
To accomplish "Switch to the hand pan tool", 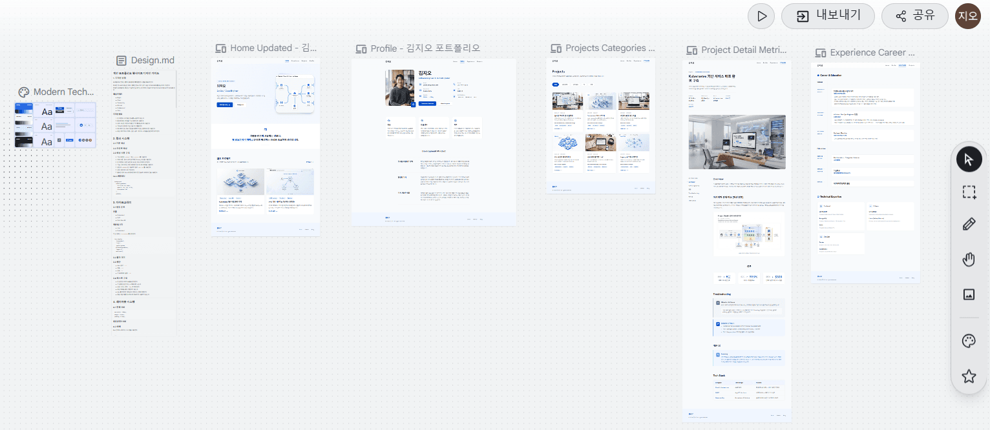I will (x=968, y=260).
